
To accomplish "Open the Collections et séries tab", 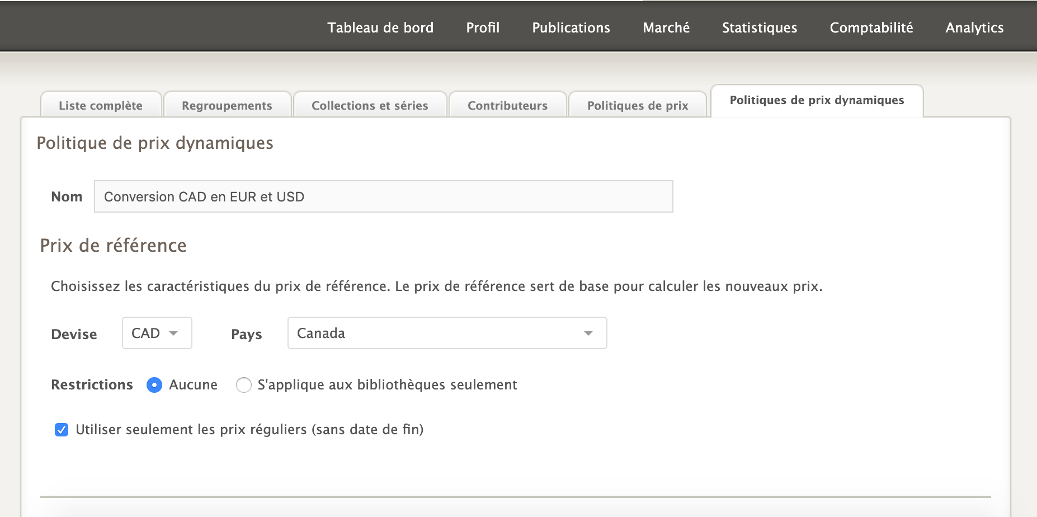I will (370, 105).
